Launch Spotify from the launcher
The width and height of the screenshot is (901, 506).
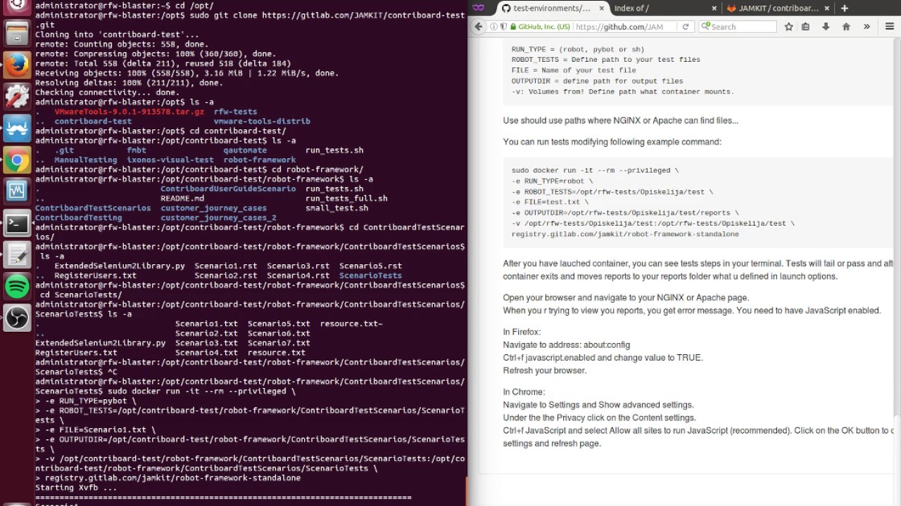point(17,286)
